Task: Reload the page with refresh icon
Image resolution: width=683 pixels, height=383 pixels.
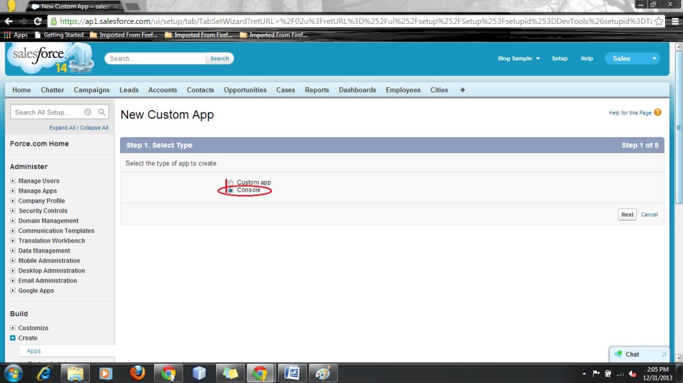Action: point(38,21)
